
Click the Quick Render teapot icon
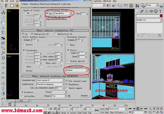161,6
